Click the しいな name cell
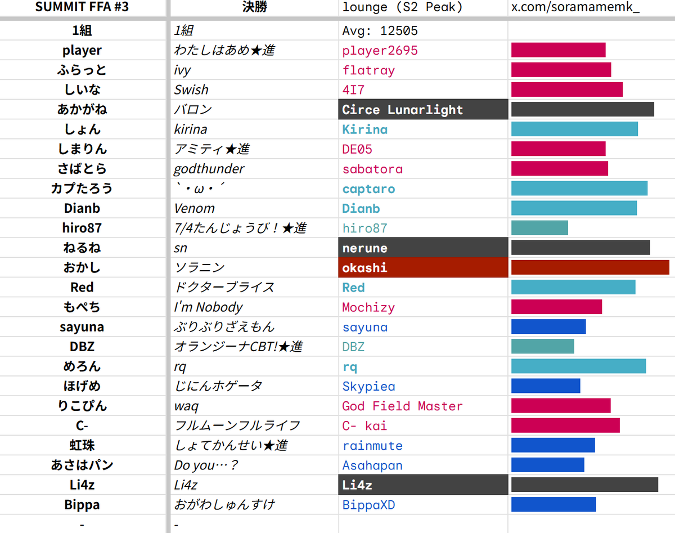 [x=82, y=89]
